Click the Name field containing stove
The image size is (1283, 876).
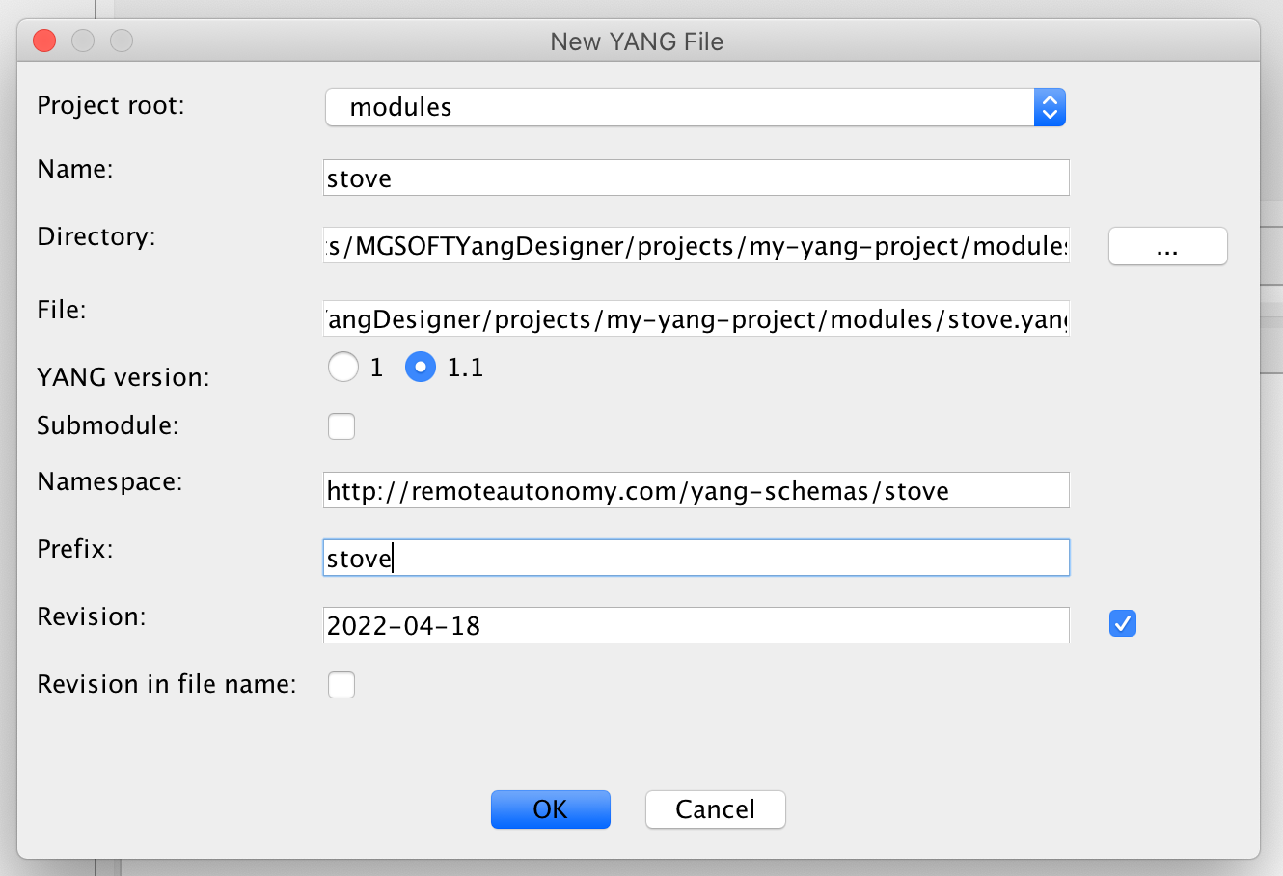[x=696, y=178]
